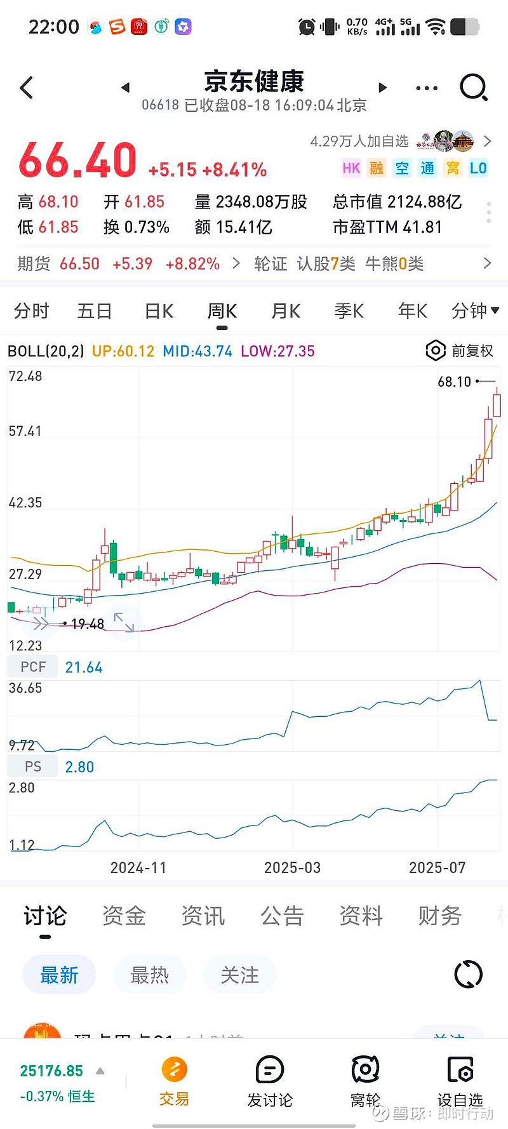508x1129 pixels.
Task: Select the 最热 hottest filter
Action: [x=149, y=975]
